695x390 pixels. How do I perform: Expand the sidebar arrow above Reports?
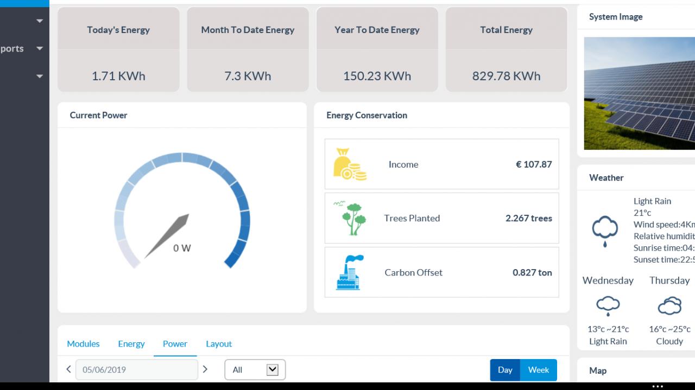pyautogui.click(x=40, y=21)
